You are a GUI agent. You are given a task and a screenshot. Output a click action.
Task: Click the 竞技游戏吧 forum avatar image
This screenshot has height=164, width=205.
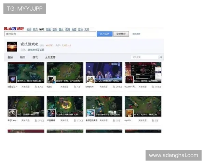click(12, 46)
